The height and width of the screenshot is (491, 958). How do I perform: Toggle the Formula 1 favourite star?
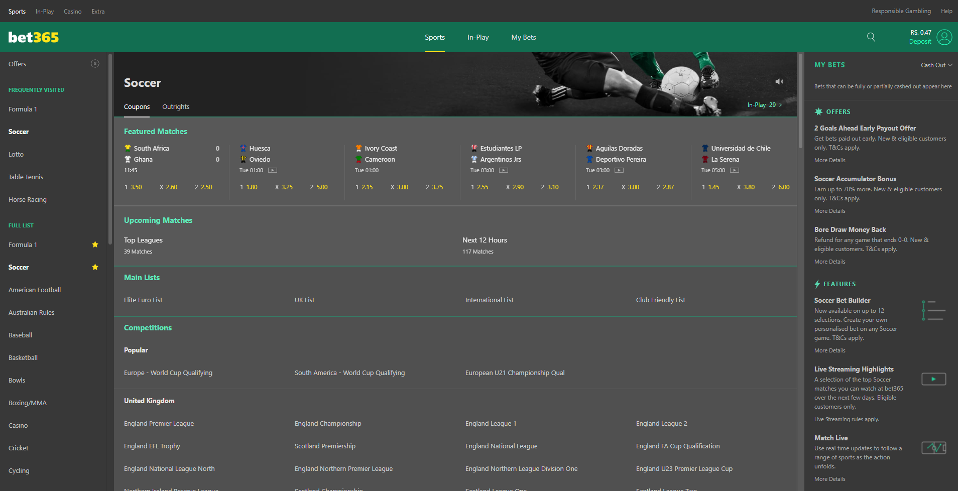tap(95, 244)
